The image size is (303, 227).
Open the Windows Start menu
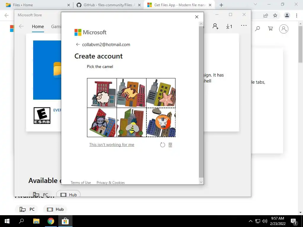pyautogui.click(x=7, y=221)
